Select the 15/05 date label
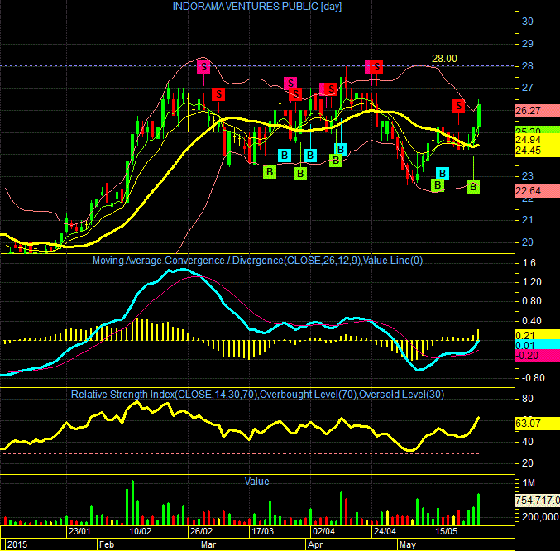 coord(446,531)
